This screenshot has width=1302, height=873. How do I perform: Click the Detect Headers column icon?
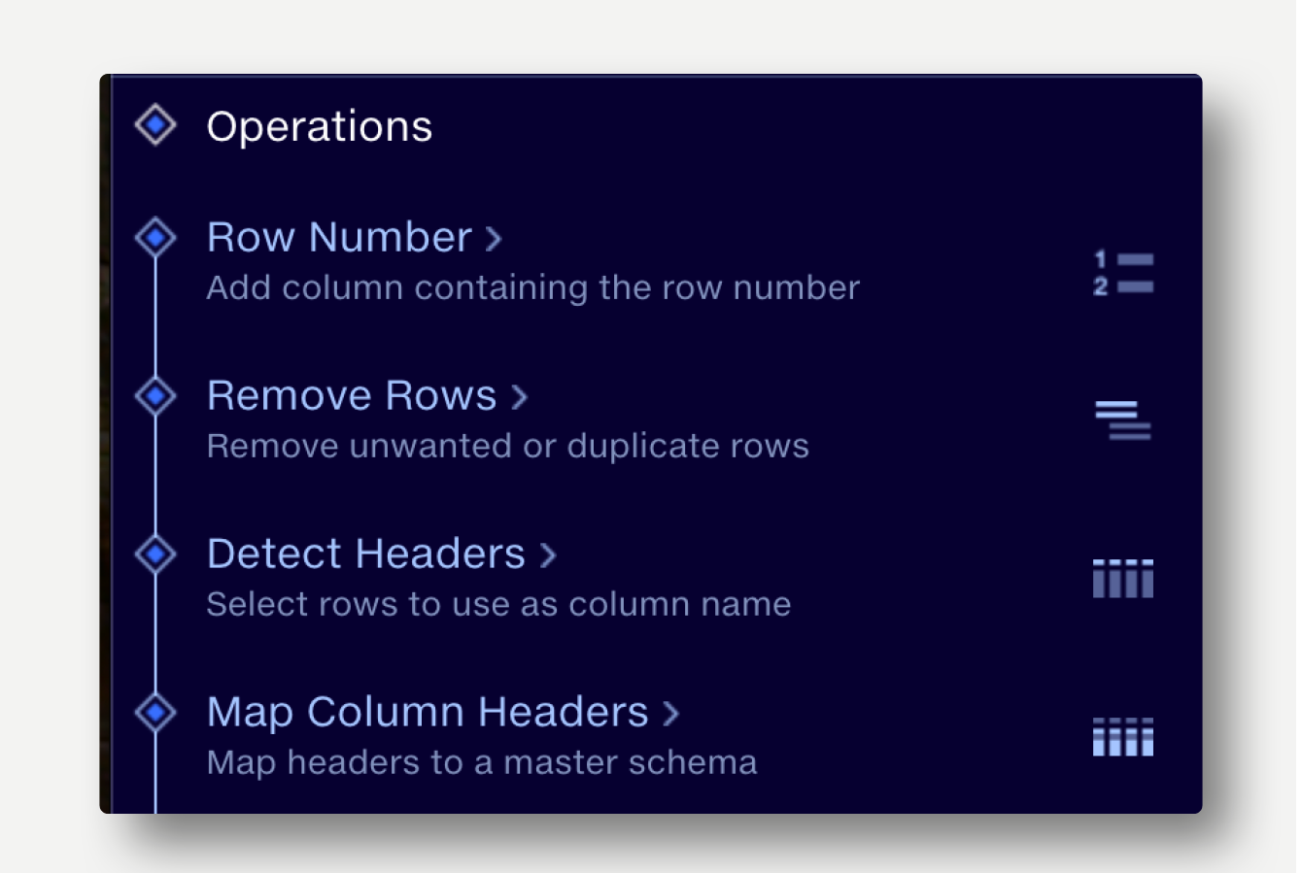coord(1122,579)
